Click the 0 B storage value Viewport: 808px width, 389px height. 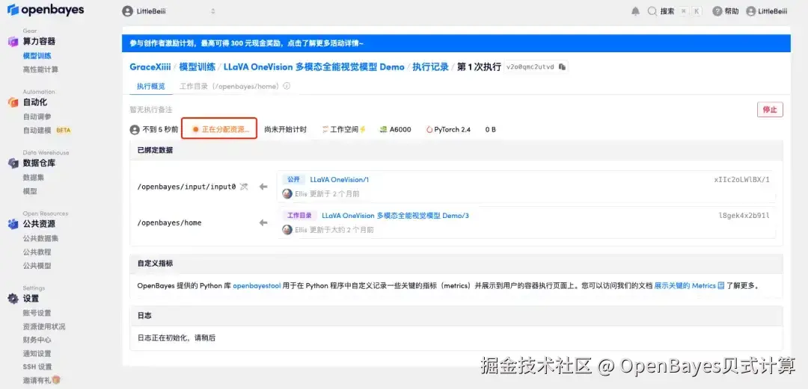click(x=491, y=130)
